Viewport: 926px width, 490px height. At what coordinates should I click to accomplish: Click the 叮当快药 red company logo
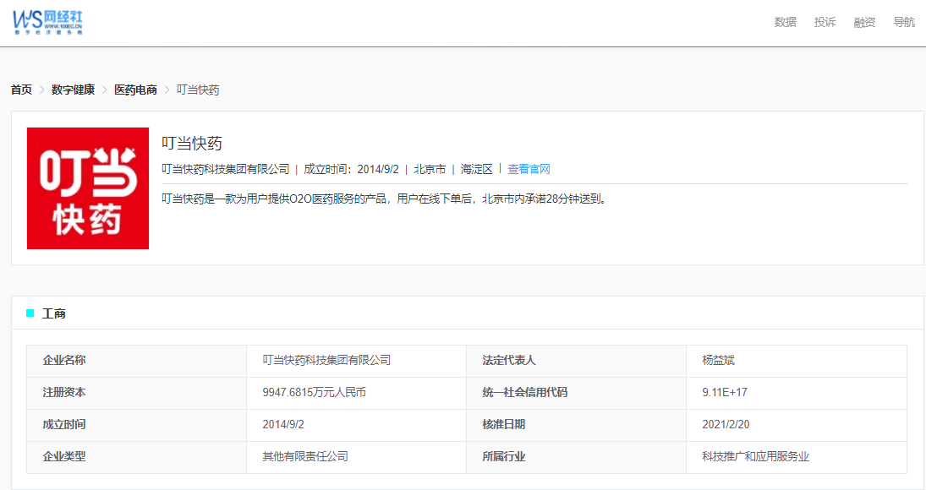point(88,188)
